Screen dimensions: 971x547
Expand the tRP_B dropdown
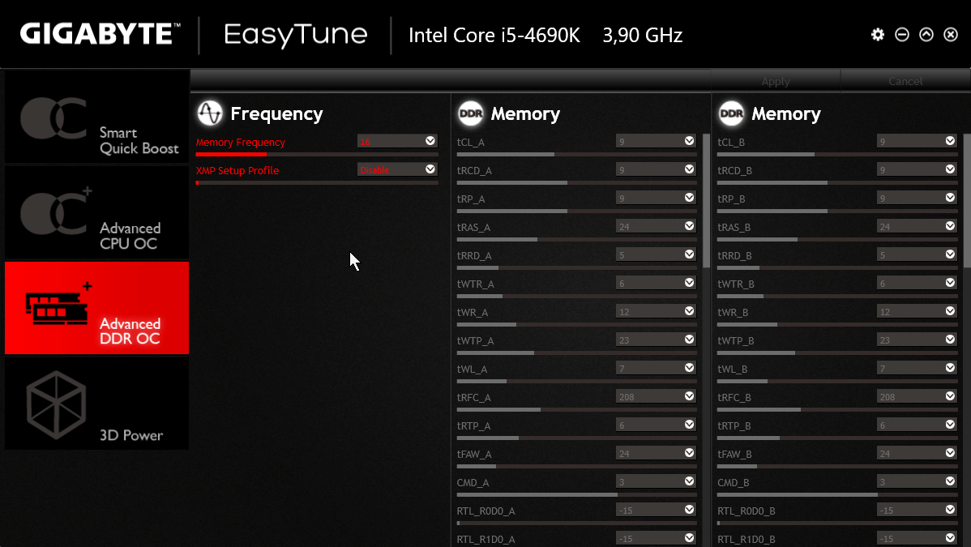[x=917, y=199]
